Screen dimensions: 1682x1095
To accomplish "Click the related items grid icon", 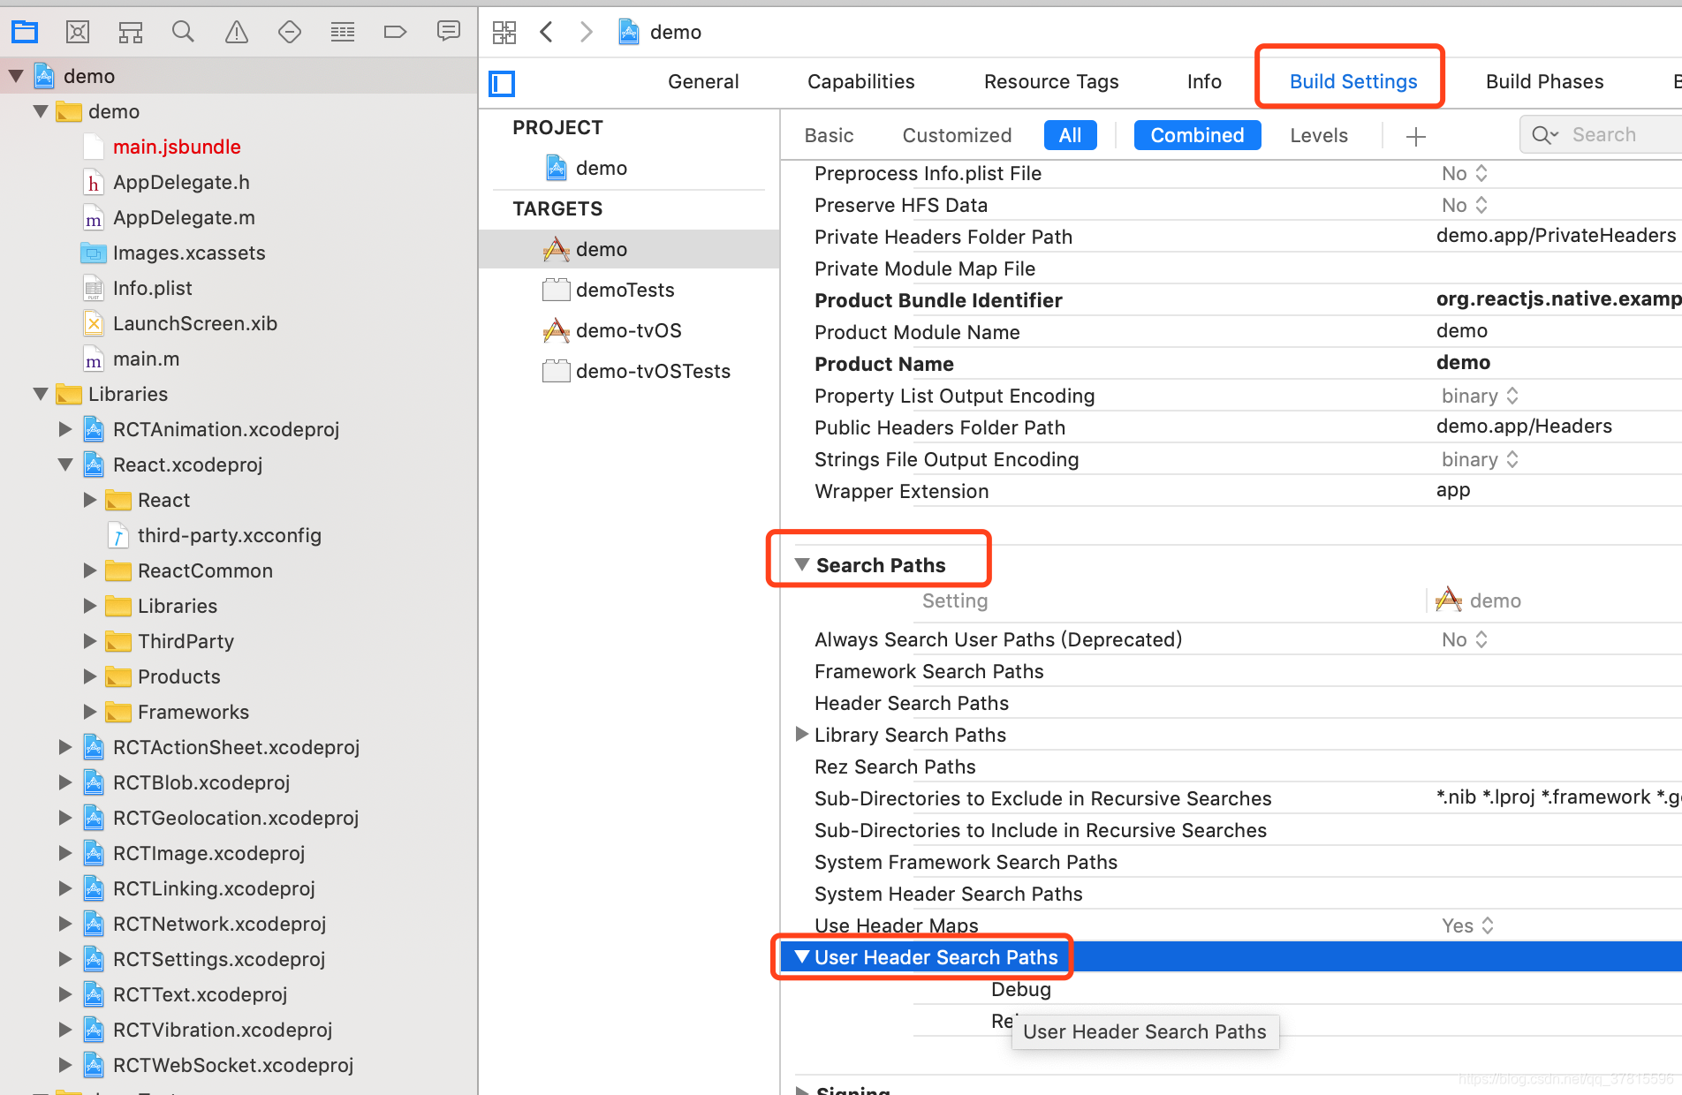I will pos(504,33).
